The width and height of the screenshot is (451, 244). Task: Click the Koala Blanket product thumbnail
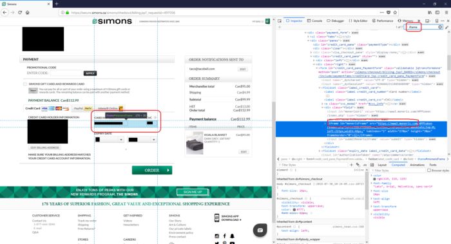point(195,143)
